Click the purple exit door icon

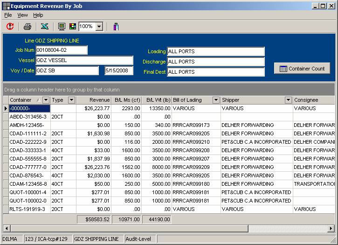(116, 27)
